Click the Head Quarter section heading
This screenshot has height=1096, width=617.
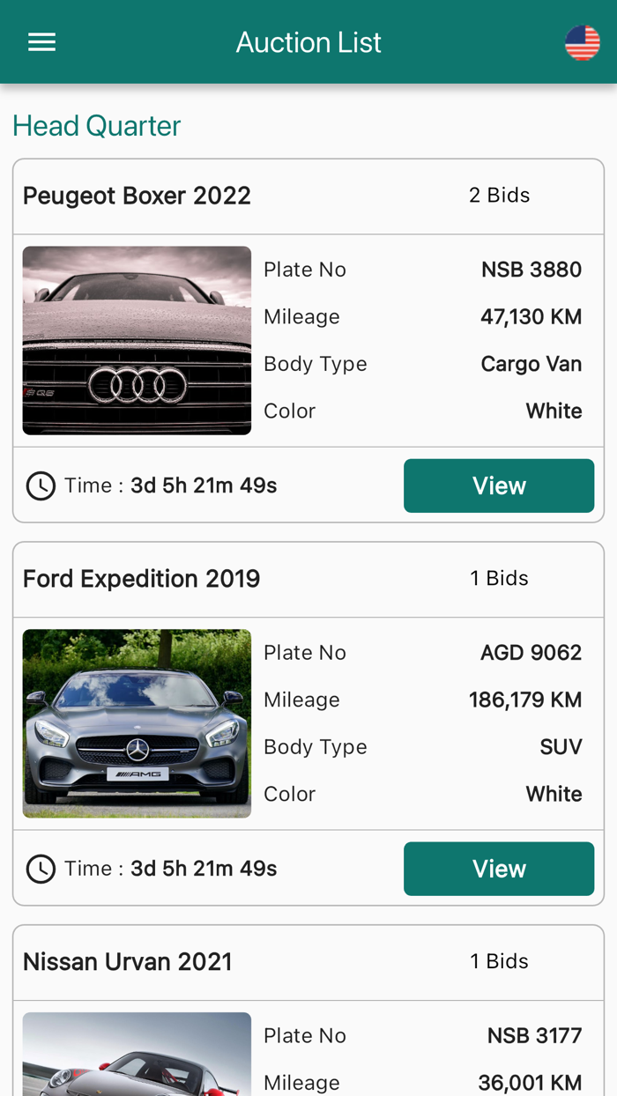tap(96, 125)
